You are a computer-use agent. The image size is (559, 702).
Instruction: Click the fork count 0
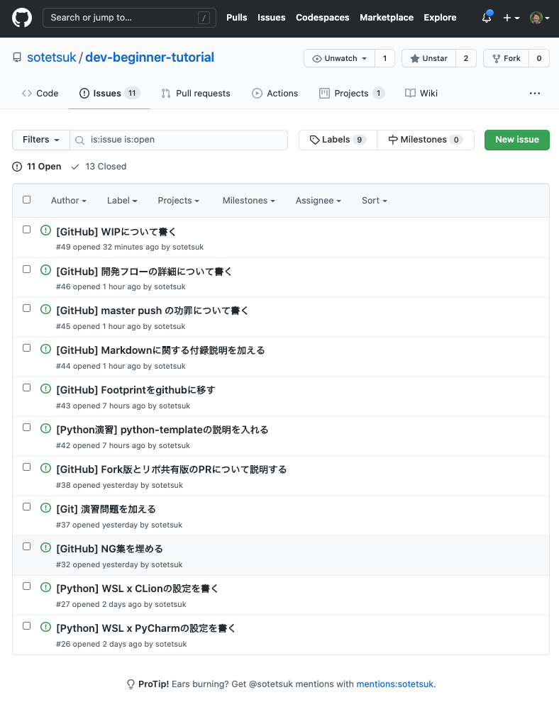539,58
